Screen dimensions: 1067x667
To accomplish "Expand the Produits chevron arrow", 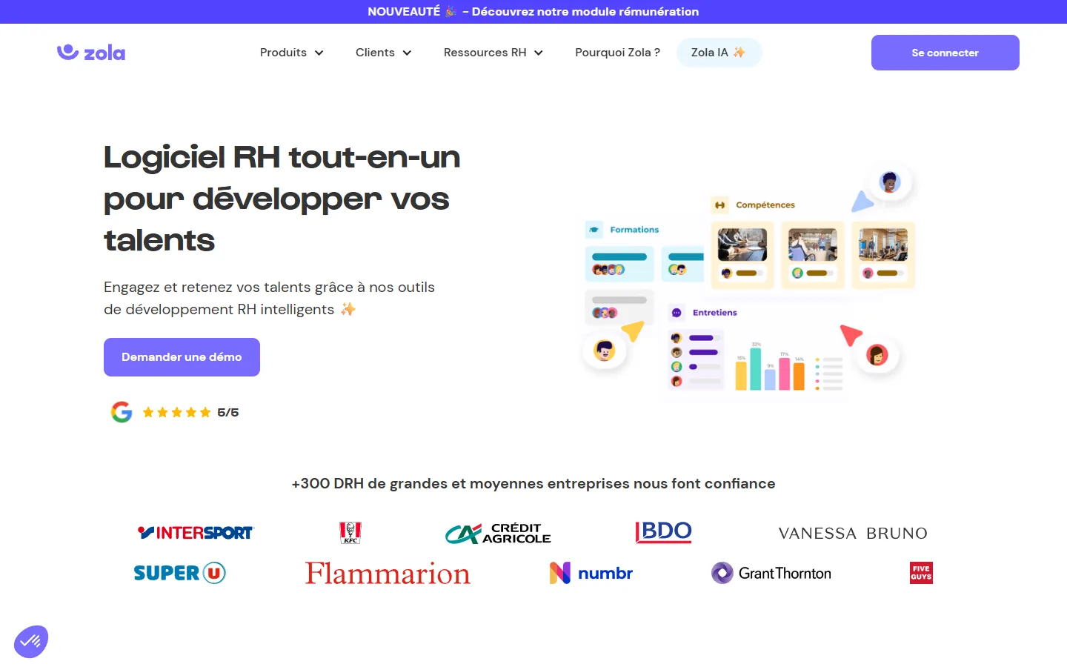I will [319, 53].
